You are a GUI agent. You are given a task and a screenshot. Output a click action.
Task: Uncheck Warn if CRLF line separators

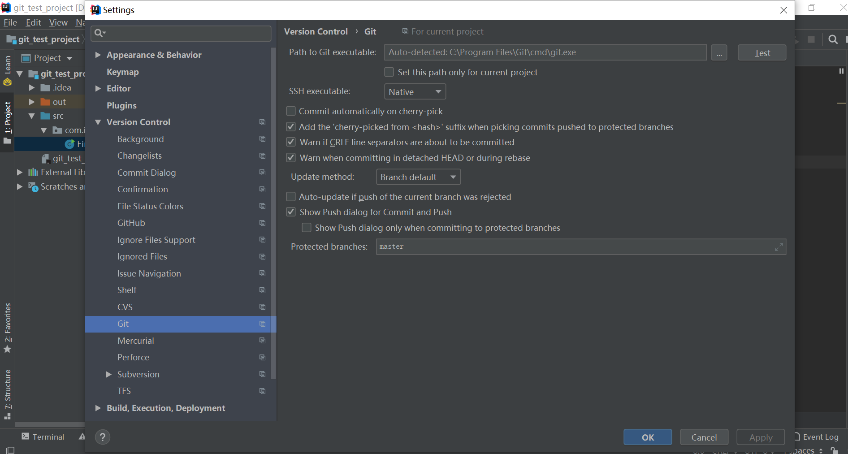click(x=291, y=142)
